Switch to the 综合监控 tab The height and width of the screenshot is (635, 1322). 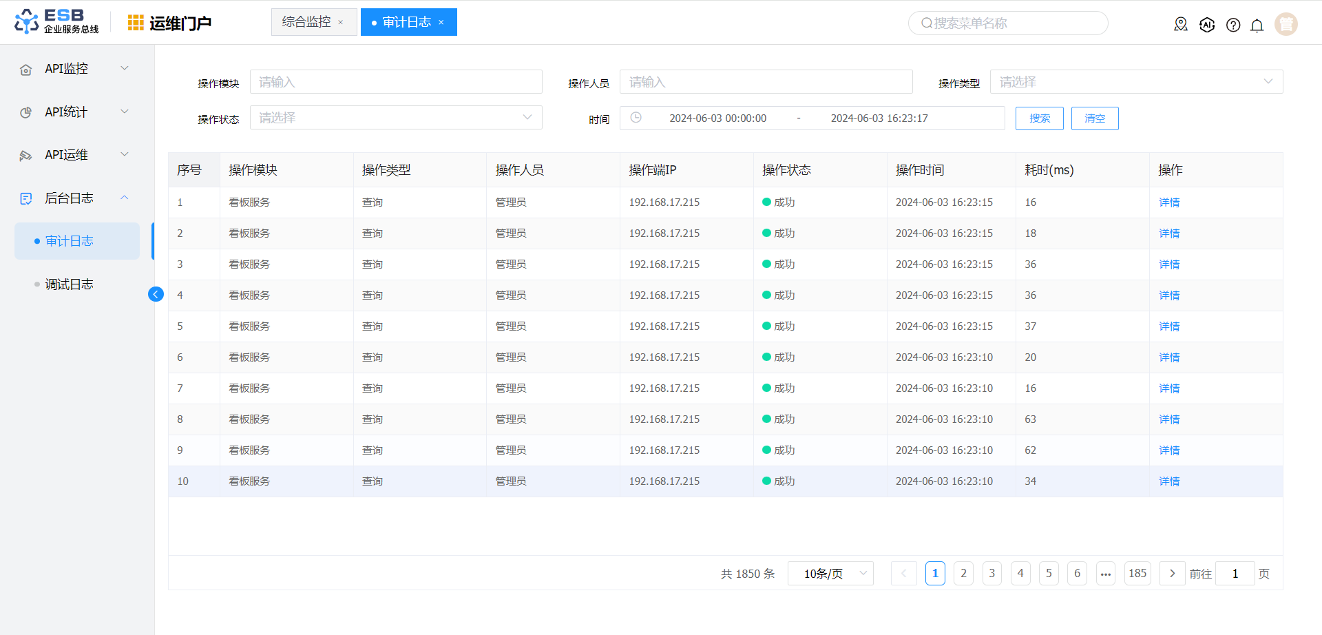[306, 22]
